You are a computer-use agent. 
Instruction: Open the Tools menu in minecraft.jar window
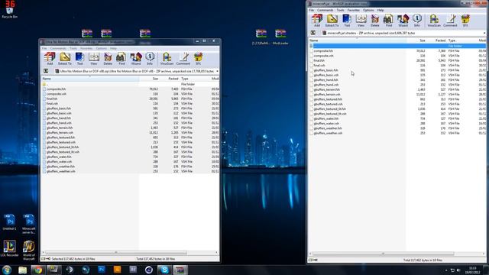pyautogui.click(x=340, y=10)
